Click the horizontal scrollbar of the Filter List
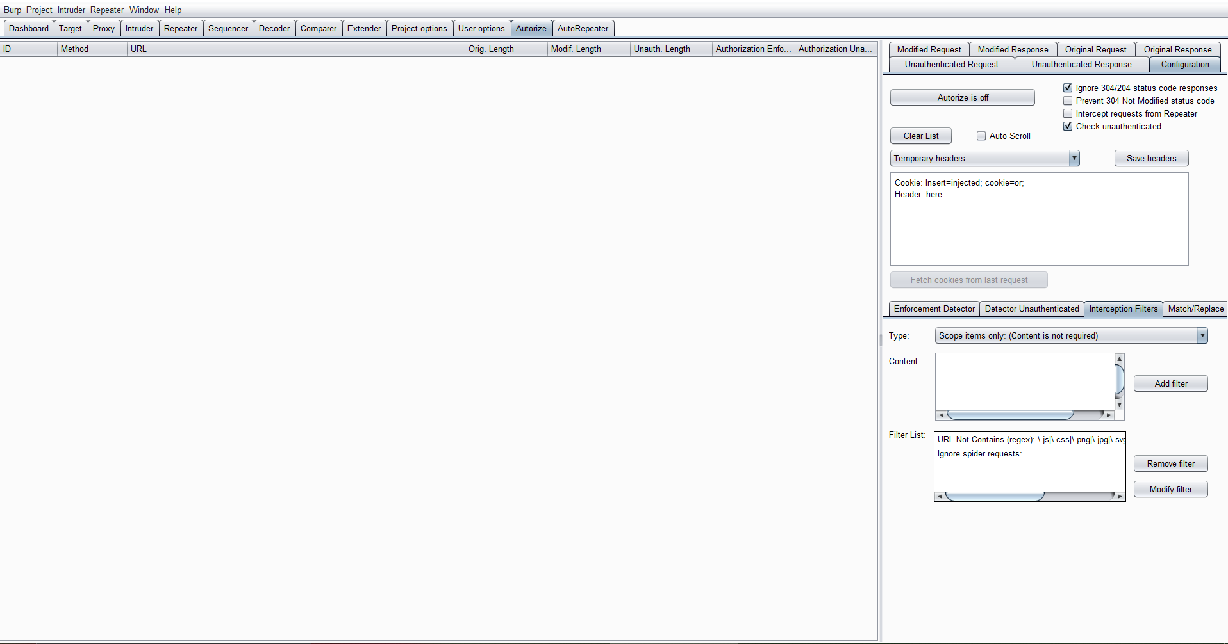 (1030, 496)
